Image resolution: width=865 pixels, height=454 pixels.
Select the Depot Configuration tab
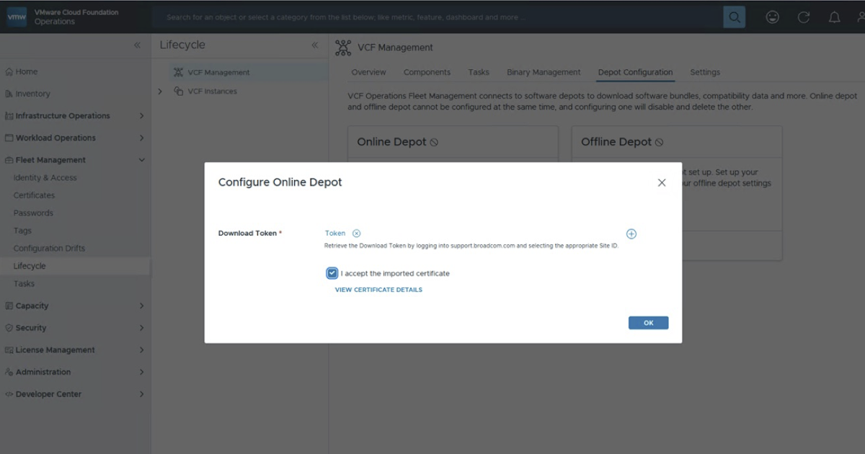635,72
